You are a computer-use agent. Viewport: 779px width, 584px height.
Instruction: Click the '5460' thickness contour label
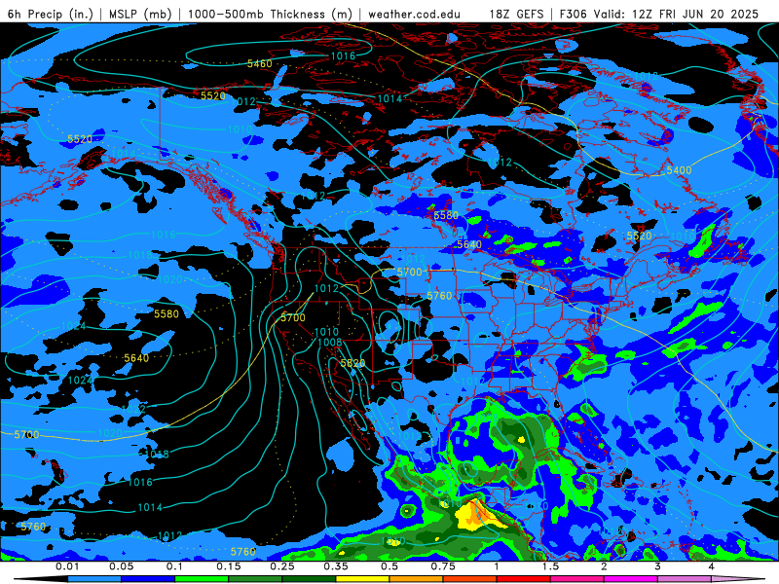point(259,63)
